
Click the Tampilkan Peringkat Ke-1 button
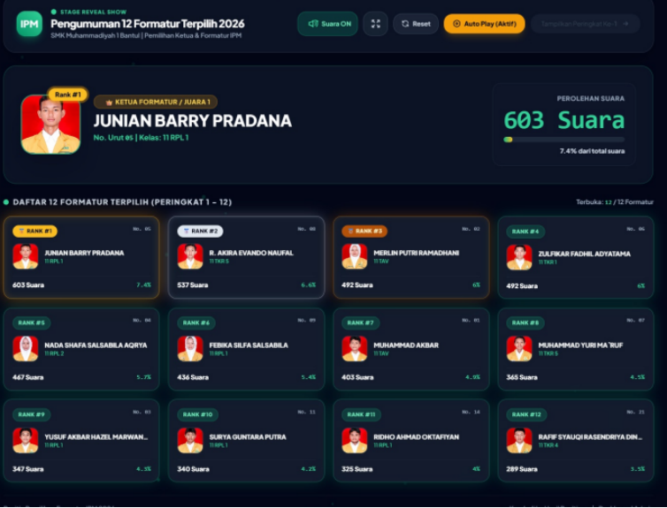585,24
